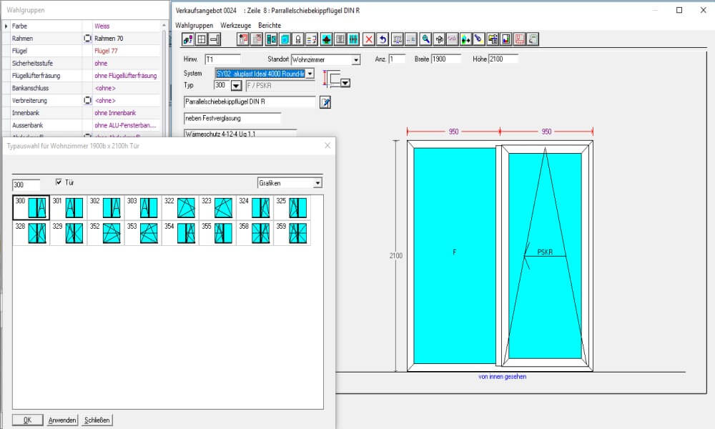This screenshot has width=715, height=429.
Task: Expand the Standort Wohnzimmer dropdown
Action: pos(356,60)
